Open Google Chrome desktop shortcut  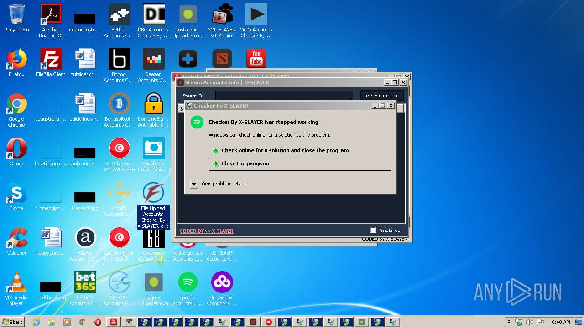[16, 110]
